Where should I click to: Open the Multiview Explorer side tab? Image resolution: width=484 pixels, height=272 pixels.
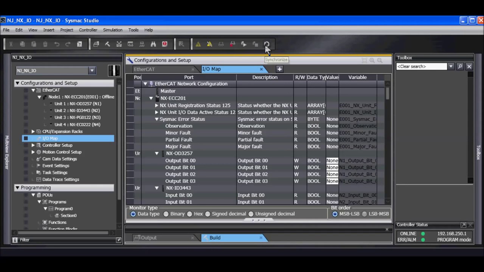pos(6,152)
